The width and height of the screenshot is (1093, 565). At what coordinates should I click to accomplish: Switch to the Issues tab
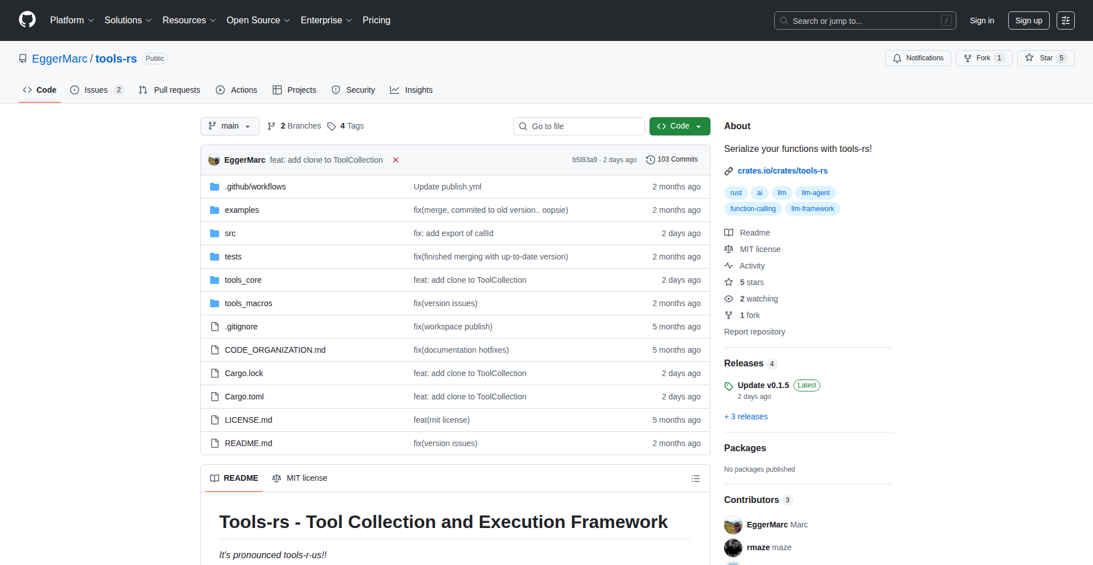coord(96,90)
